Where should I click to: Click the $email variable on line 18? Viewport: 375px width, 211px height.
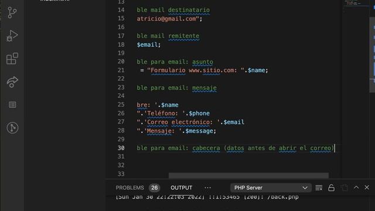[147, 45]
